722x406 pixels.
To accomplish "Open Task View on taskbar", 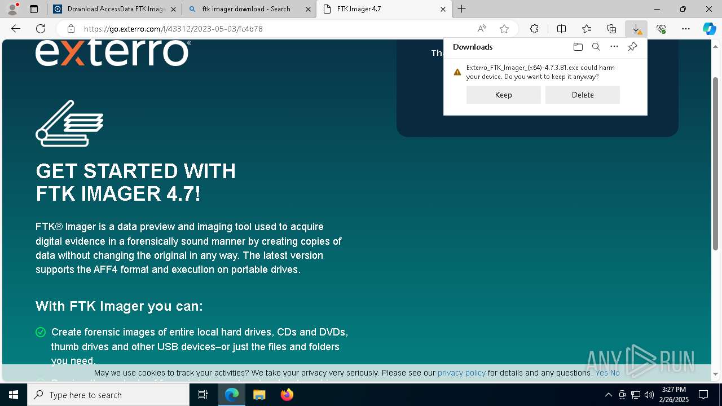I will [x=204, y=395].
